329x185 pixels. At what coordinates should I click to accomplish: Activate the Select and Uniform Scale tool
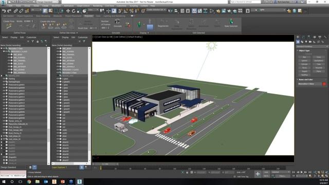(79, 11)
